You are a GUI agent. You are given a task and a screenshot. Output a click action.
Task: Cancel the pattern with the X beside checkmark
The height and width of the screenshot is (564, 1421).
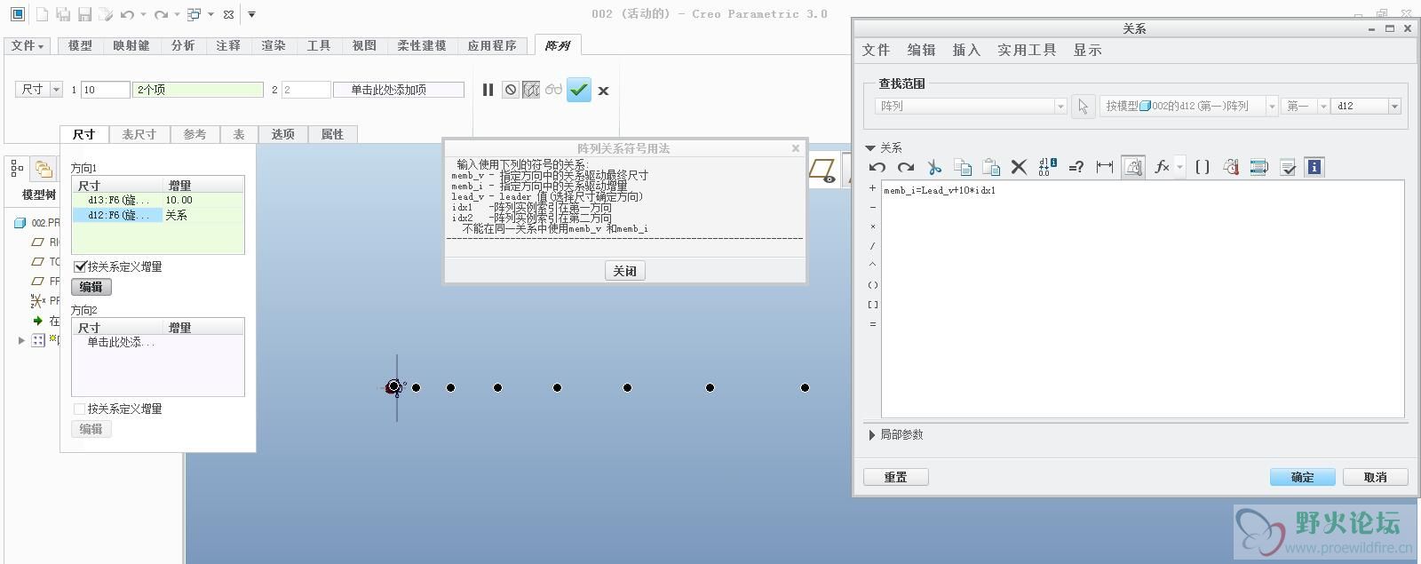pyautogui.click(x=603, y=91)
